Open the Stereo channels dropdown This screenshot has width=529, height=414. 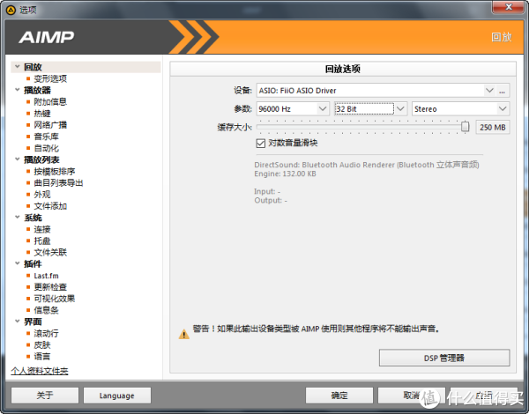click(x=460, y=109)
